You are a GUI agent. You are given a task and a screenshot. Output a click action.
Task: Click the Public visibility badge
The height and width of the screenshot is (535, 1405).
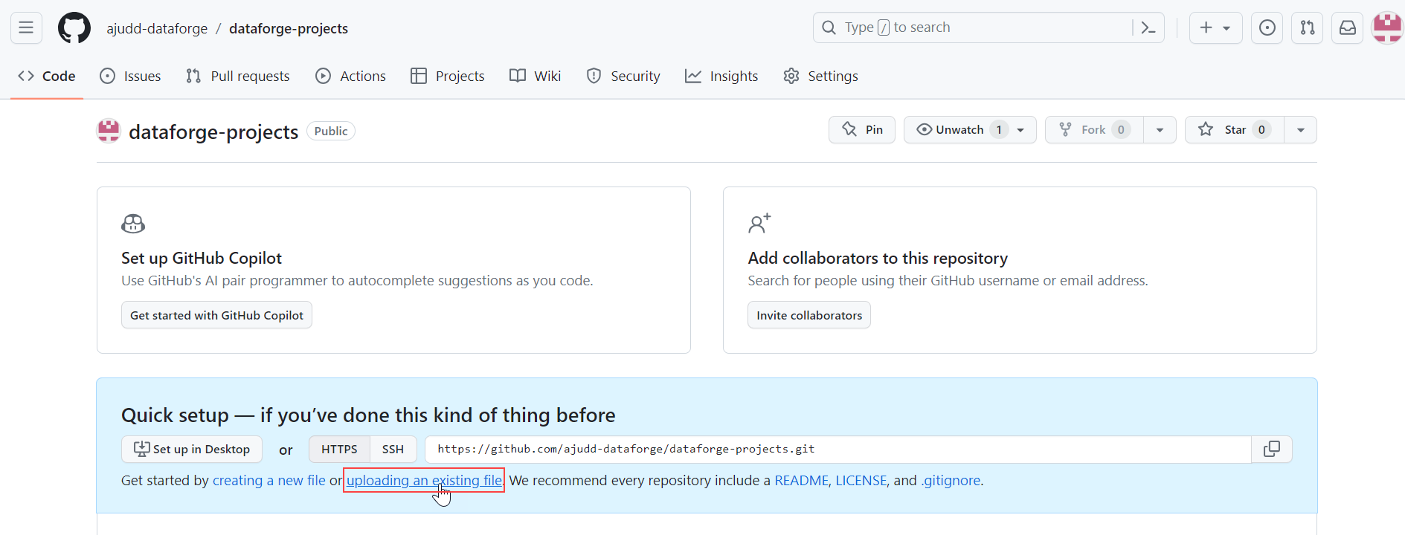click(x=331, y=131)
